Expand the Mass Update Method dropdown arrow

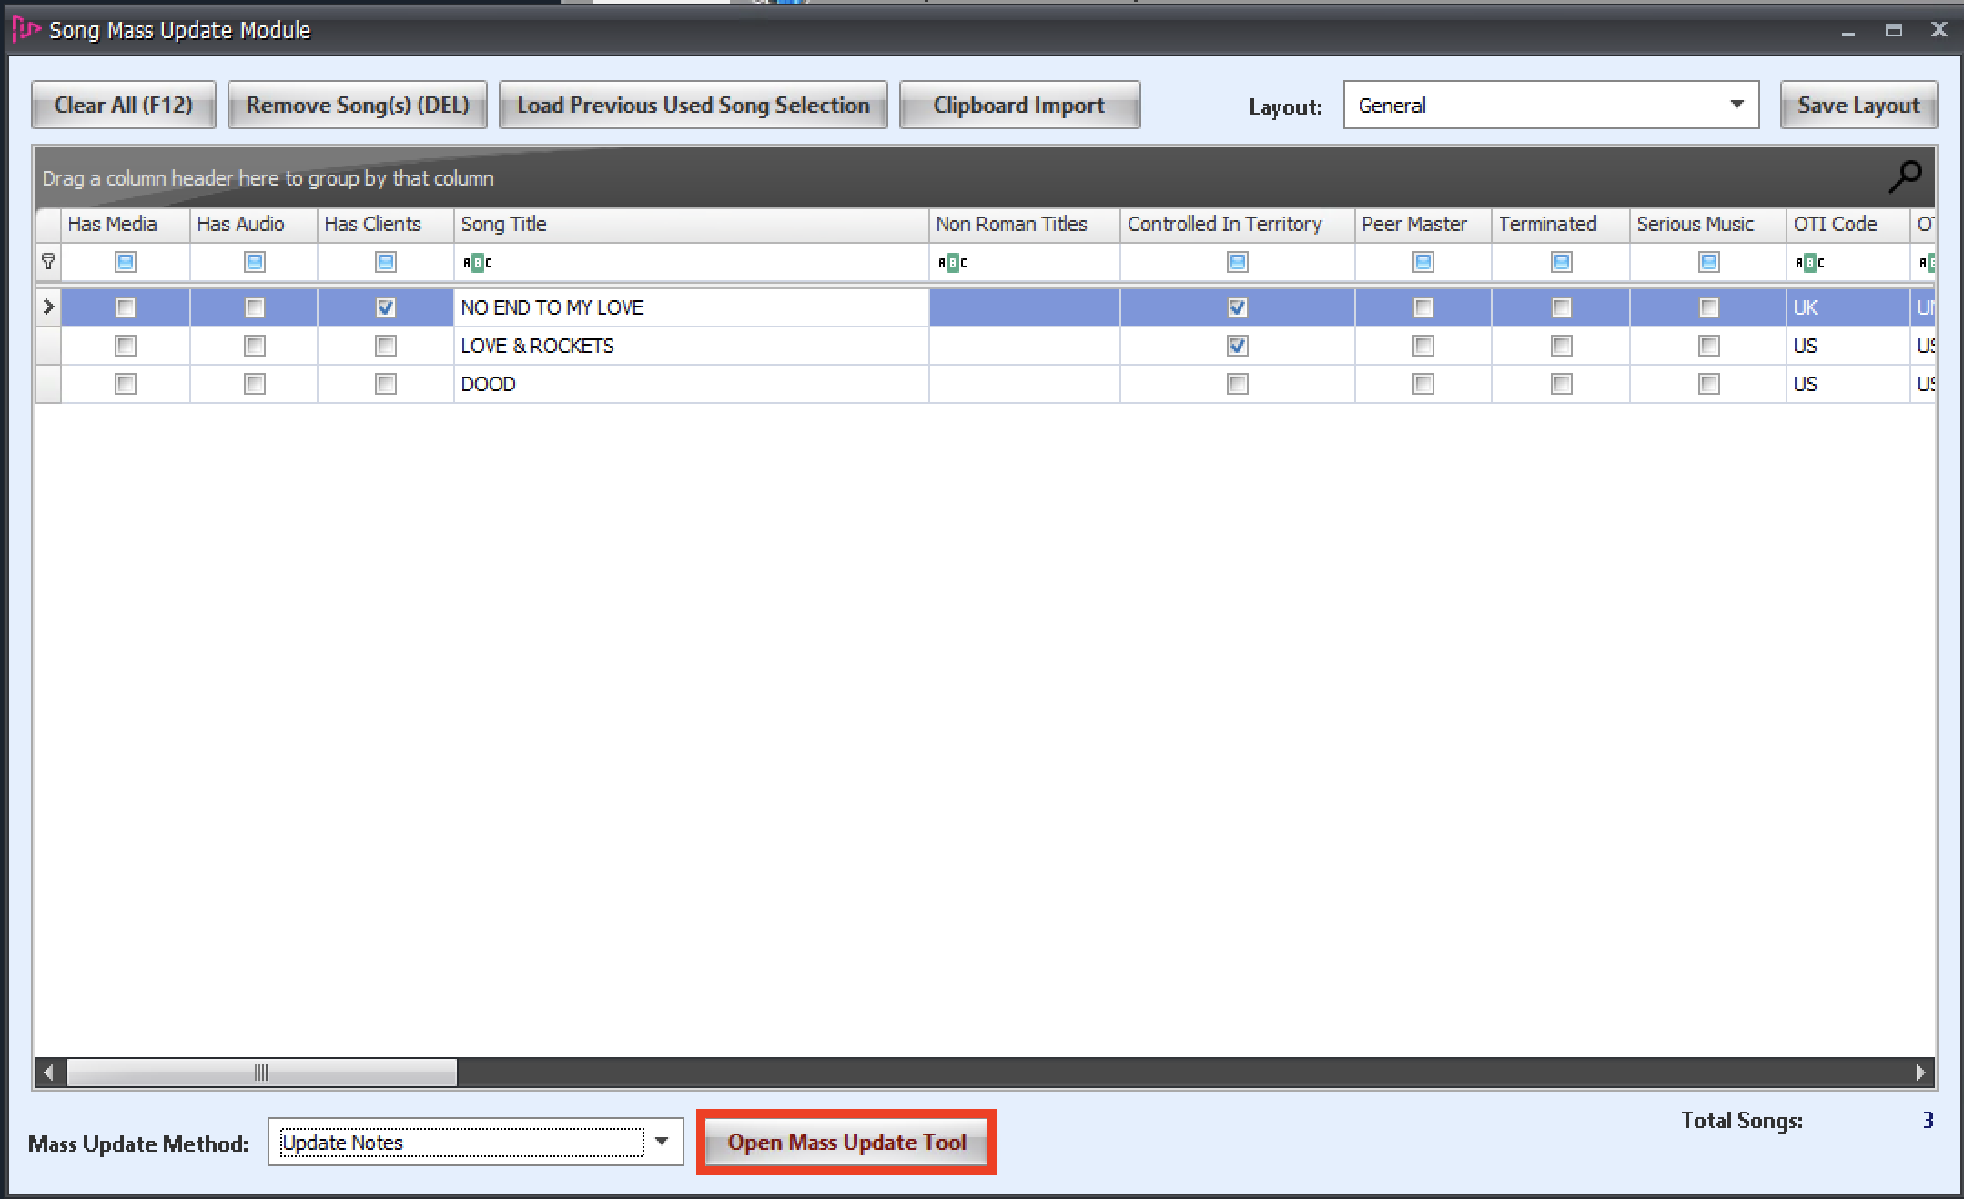click(x=662, y=1142)
